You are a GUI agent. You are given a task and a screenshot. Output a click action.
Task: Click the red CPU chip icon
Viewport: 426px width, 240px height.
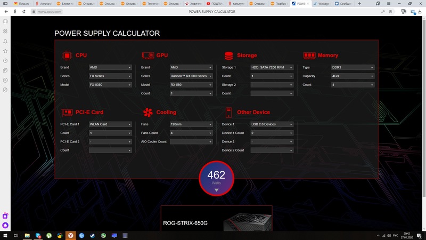pos(67,55)
